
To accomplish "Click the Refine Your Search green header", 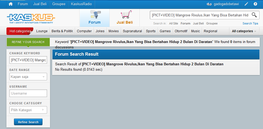I will coord(28,42).
